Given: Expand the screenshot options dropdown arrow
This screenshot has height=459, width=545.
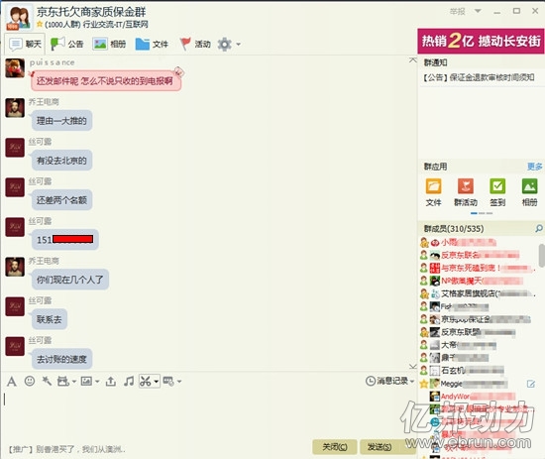Looking at the screenshot, I should (157, 382).
